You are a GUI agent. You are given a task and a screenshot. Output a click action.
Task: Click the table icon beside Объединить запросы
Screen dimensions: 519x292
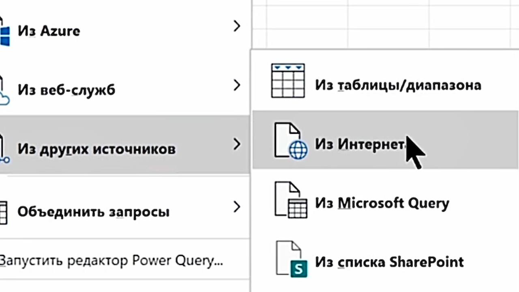click(x=3, y=212)
